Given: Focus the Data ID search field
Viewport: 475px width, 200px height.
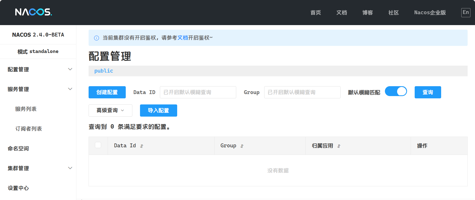Looking at the screenshot, I should click(x=198, y=92).
